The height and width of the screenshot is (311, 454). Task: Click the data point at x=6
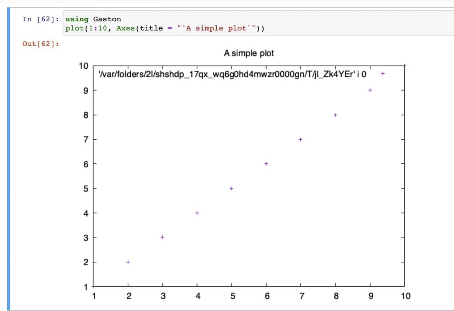266,164
